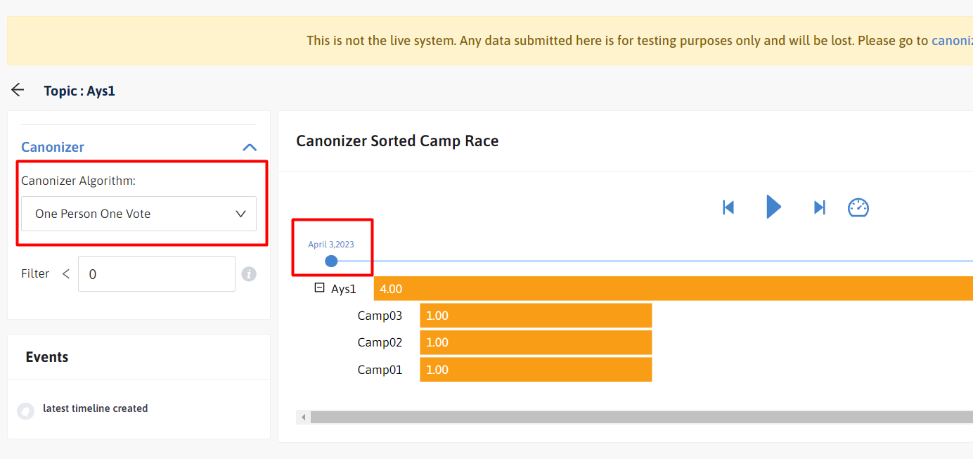Image resolution: width=973 pixels, height=459 pixels.
Task: Select One Person One Vote option
Action: [91, 214]
